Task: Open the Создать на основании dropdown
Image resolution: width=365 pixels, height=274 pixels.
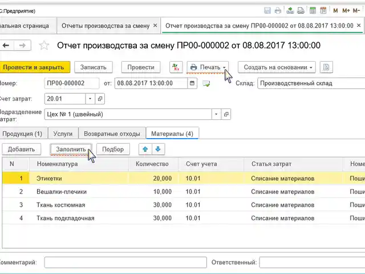Action: coord(277,67)
